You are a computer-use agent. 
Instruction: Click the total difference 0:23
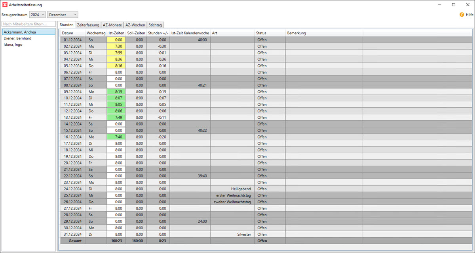pyautogui.click(x=162, y=241)
